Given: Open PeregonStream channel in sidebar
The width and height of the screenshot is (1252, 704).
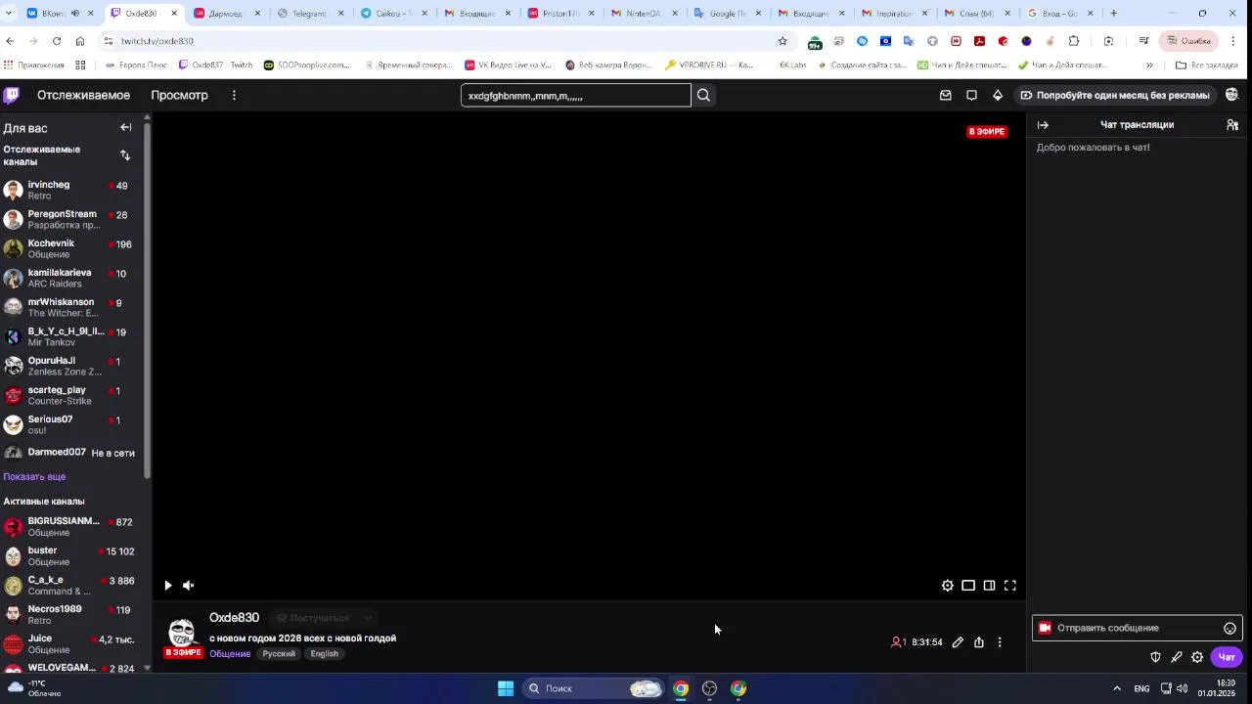Looking at the screenshot, I should (x=72, y=219).
